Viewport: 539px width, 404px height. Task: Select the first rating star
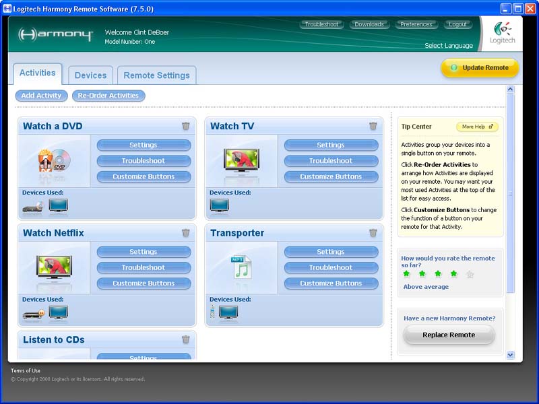coord(406,274)
